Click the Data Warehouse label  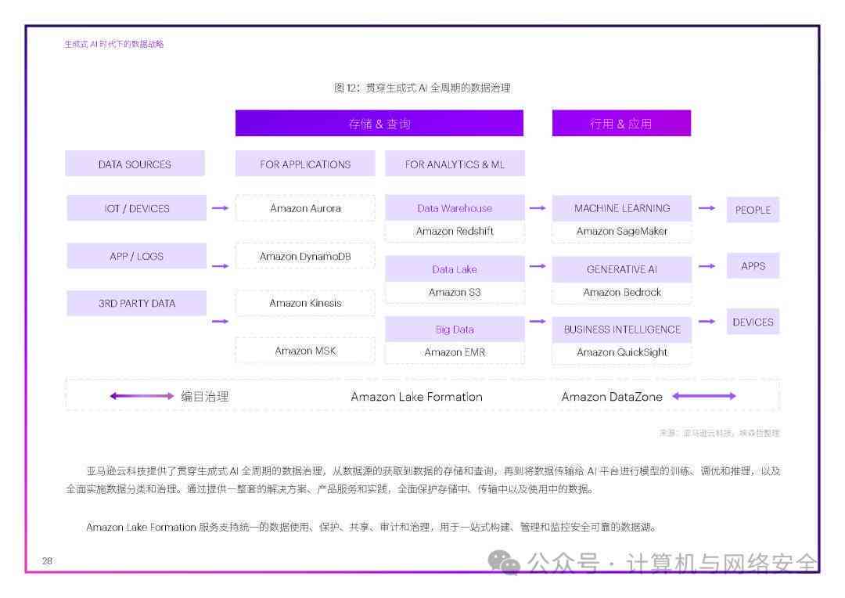(x=455, y=208)
